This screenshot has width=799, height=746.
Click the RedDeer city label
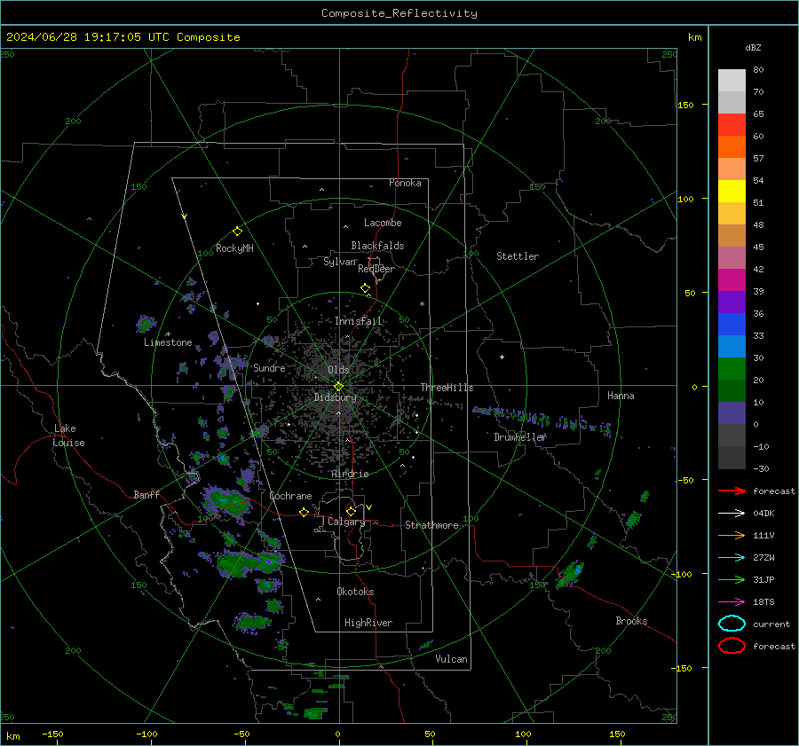[x=376, y=269]
